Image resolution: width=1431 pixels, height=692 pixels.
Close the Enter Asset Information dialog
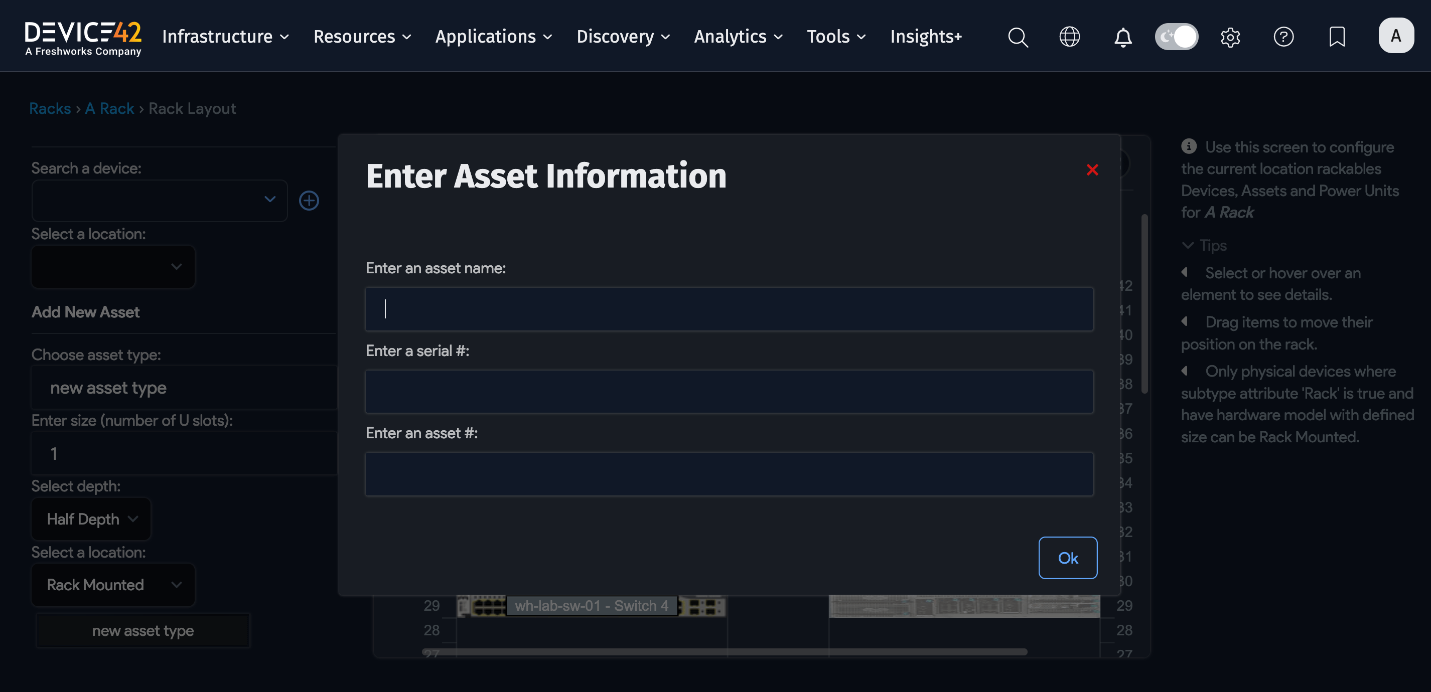click(1092, 169)
